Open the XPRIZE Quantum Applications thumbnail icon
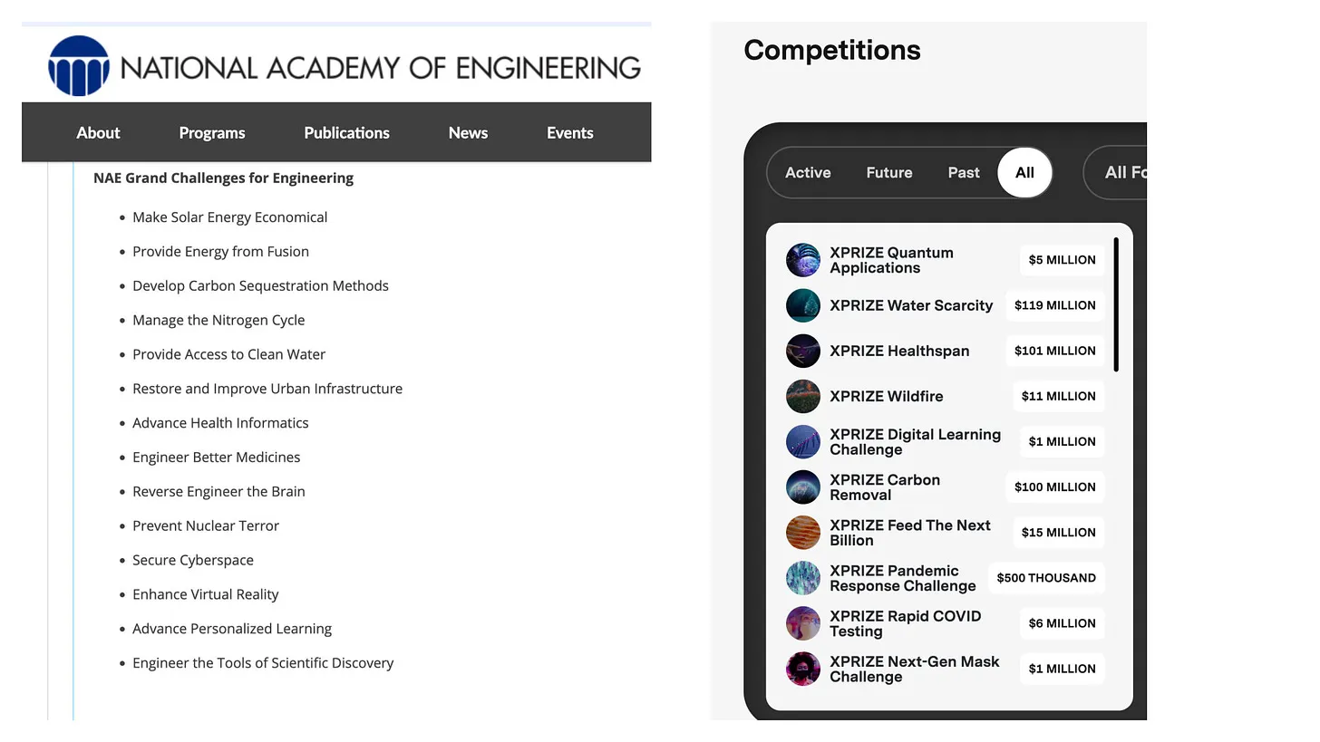This screenshot has width=1320, height=742. (802, 260)
